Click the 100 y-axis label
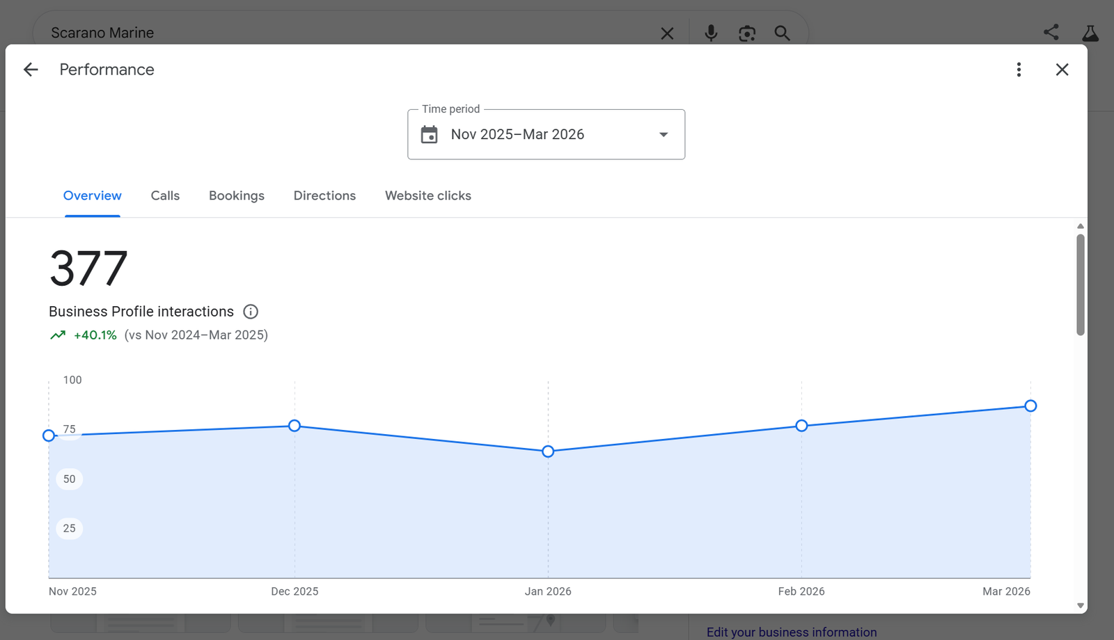1114x640 pixels. [72, 380]
